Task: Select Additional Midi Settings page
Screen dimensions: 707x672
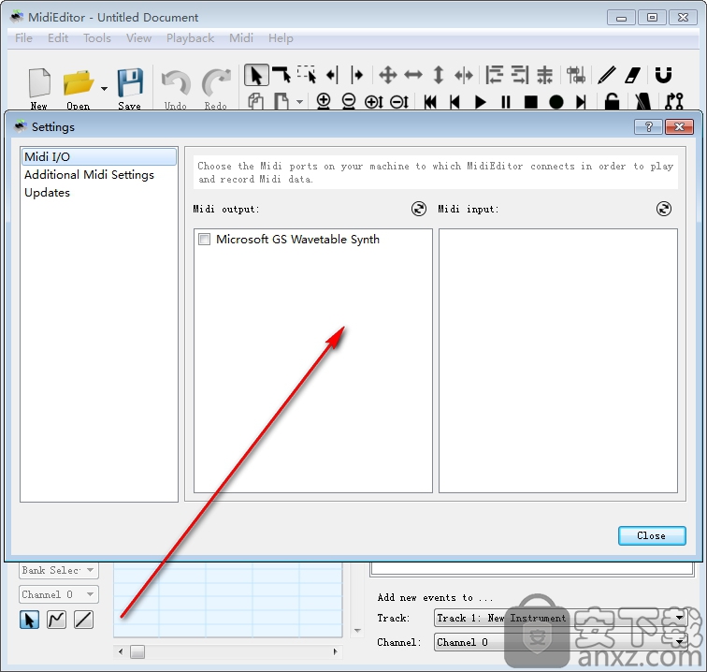Action: pos(99,175)
